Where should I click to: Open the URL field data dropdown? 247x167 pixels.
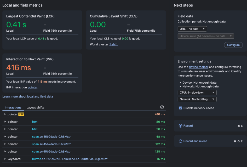[192, 29]
